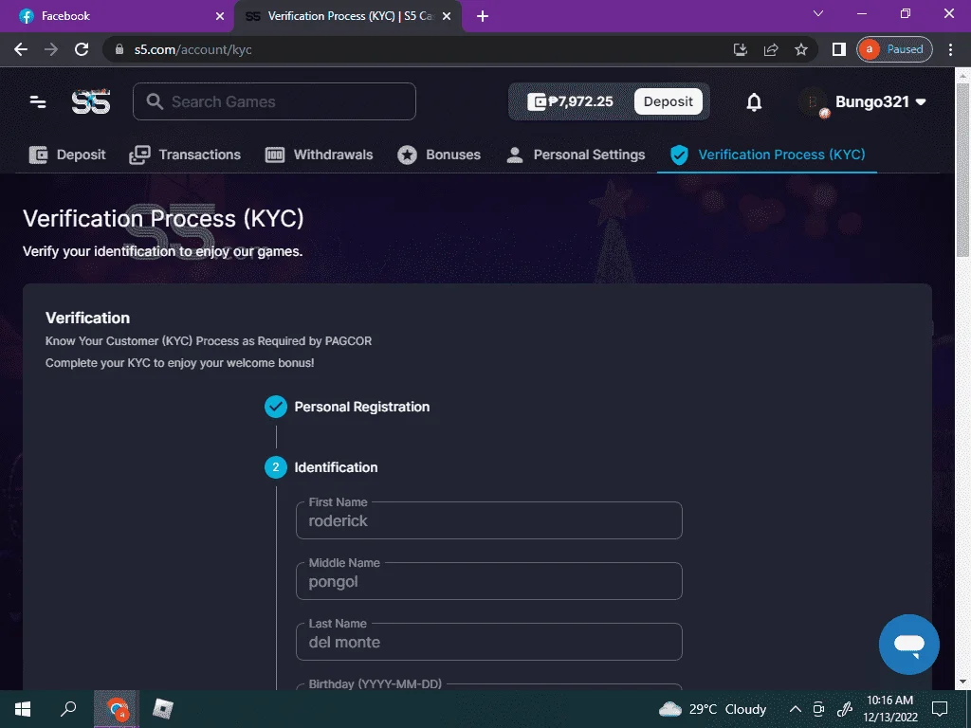The height and width of the screenshot is (728, 971).
Task: Click the Birthday (YYYY-MM-DD) field
Action: pyautogui.click(x=489, y=686)
